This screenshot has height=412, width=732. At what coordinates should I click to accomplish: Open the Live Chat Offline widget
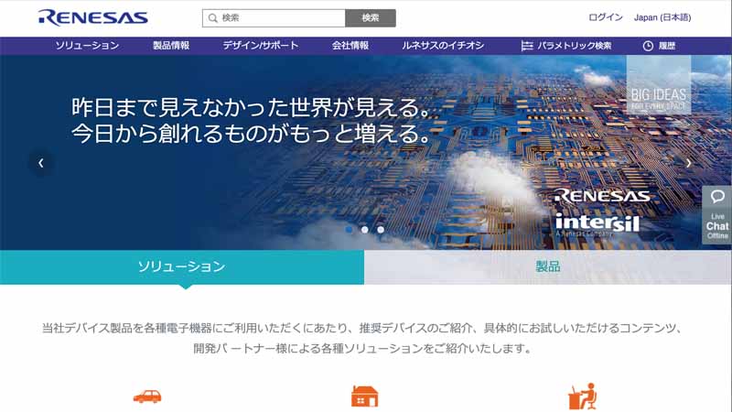coord(717,215)
